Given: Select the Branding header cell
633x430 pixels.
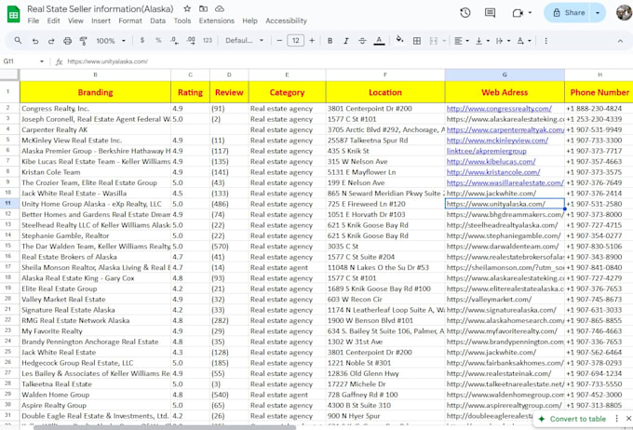Looking at the screenshot, I should tap(95, 92).
